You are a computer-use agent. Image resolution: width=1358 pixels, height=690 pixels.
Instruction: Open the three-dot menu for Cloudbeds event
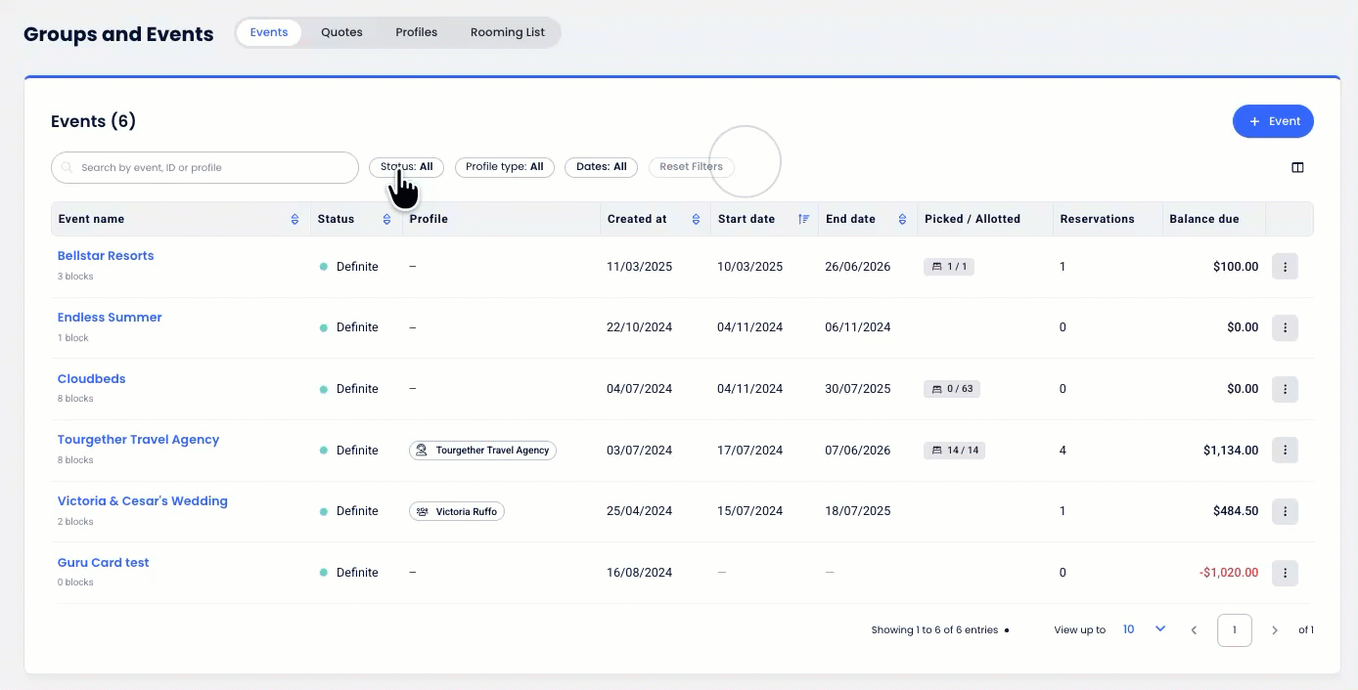pos(1285,389)
